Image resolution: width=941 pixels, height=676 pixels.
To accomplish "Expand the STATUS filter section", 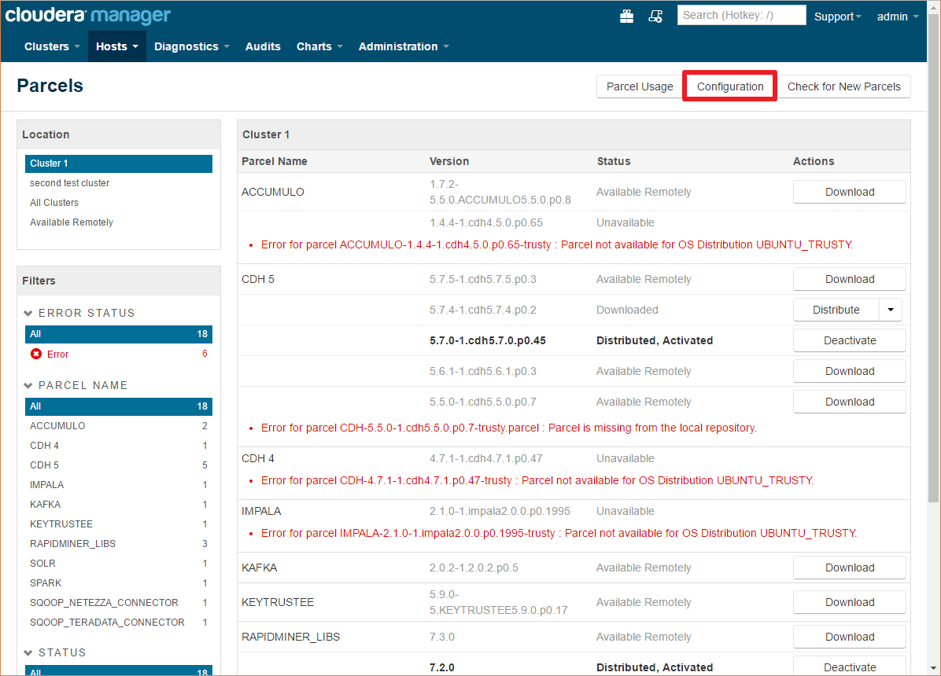I will pos(28,652).
